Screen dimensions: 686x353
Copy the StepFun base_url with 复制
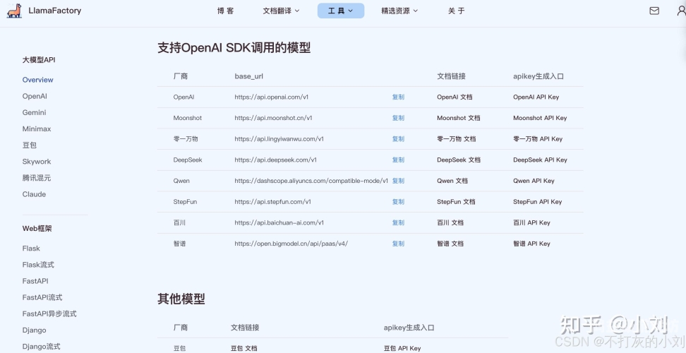[398, 202]
